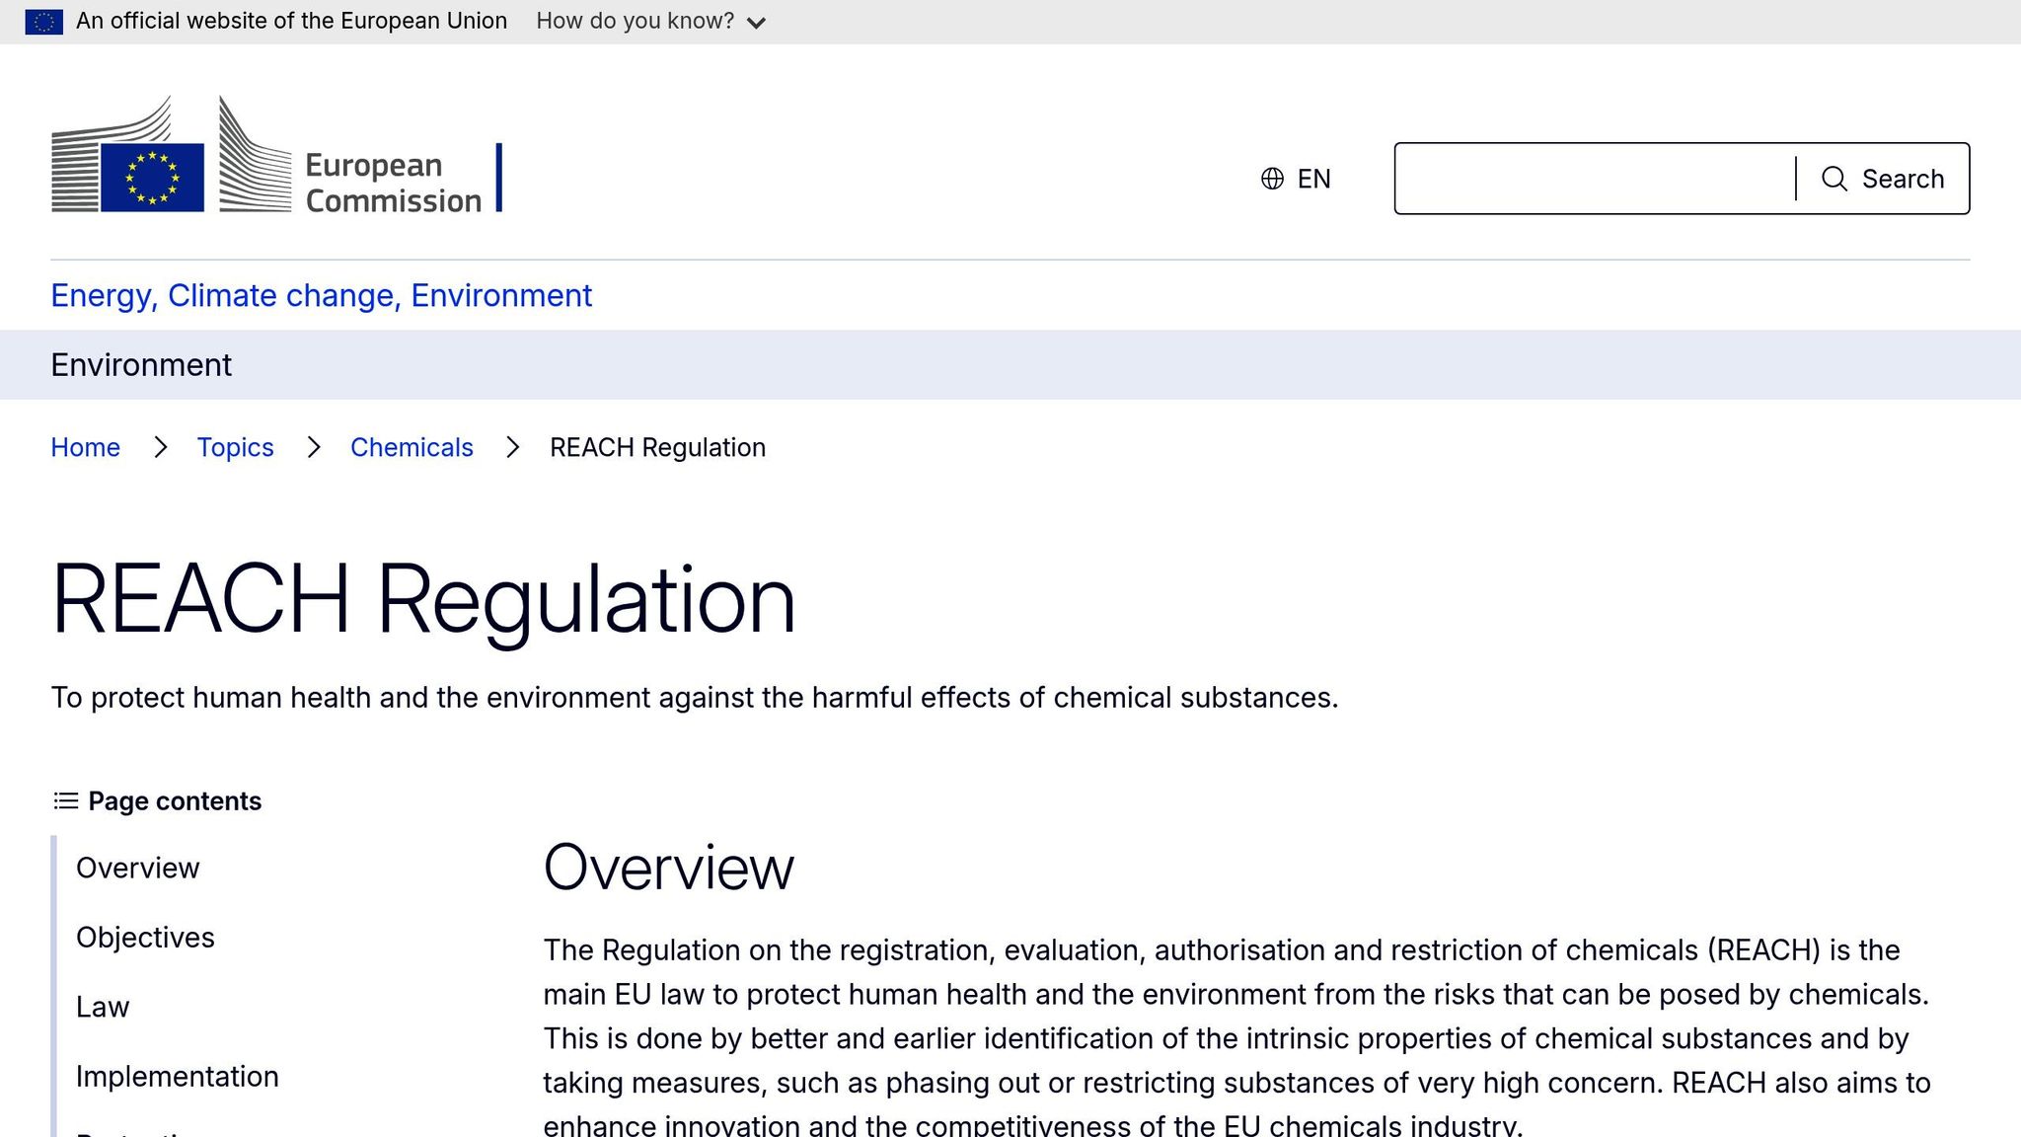The height and width of the screenshot is (1137, 2021).
Task: Click inside the search input field
Action: click(x=1594, y=179)
